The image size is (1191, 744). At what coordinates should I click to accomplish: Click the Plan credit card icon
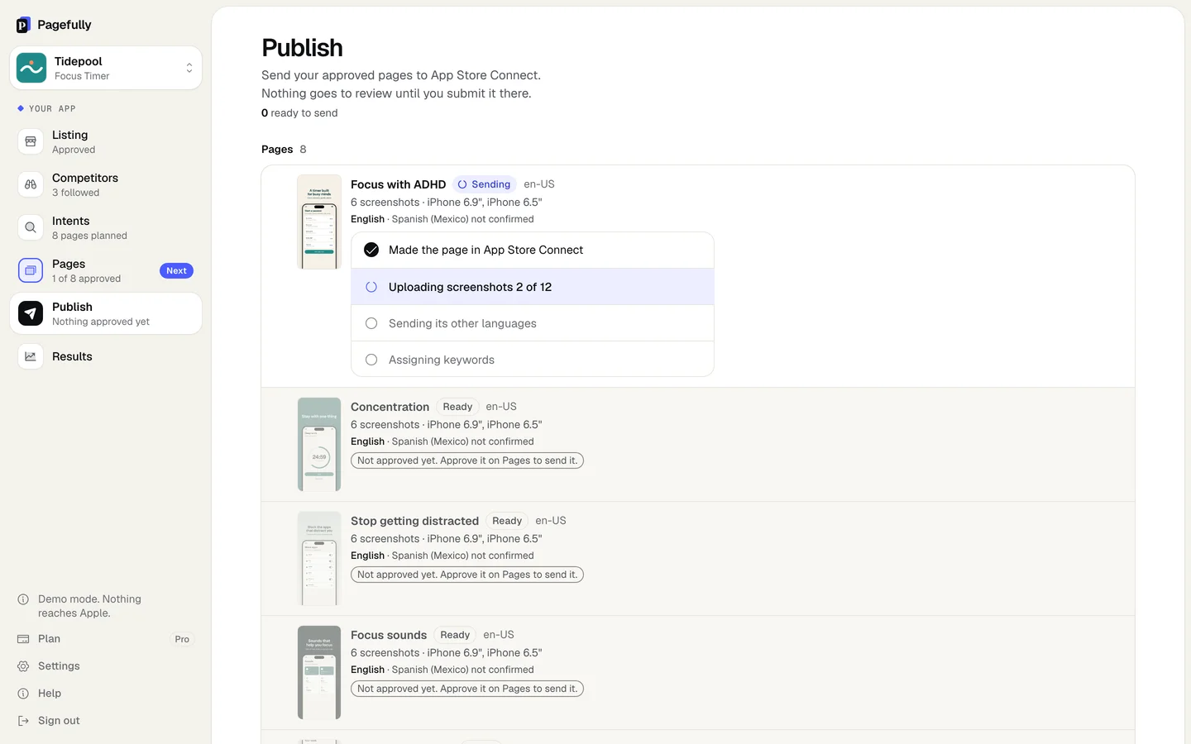pos(23,639)
